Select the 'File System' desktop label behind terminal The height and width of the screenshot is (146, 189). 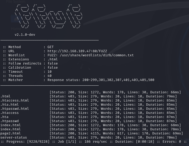[16, 2]
